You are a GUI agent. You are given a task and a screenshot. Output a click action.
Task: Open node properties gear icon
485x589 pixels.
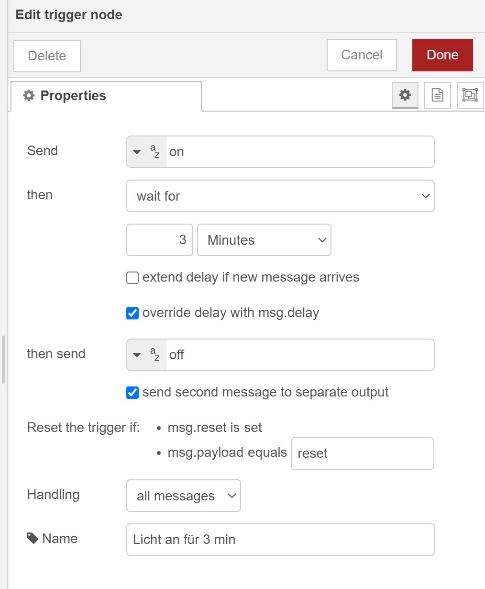pyautogui.click(x=405, y=95)
